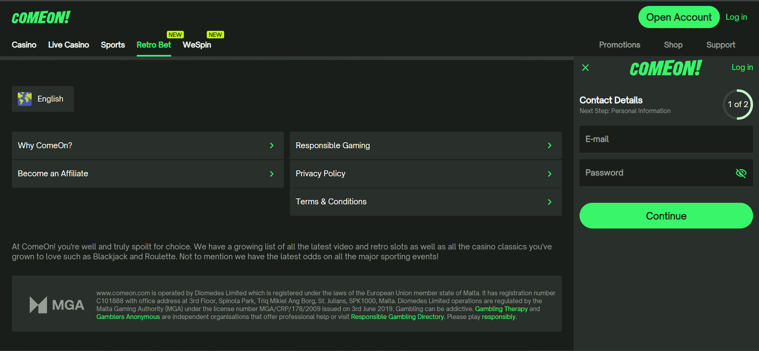Click the Contact Details heading
This screenshot has width=759, height=351.
pos(611,100)
